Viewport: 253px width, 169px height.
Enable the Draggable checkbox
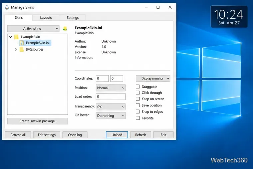(137, 86)
